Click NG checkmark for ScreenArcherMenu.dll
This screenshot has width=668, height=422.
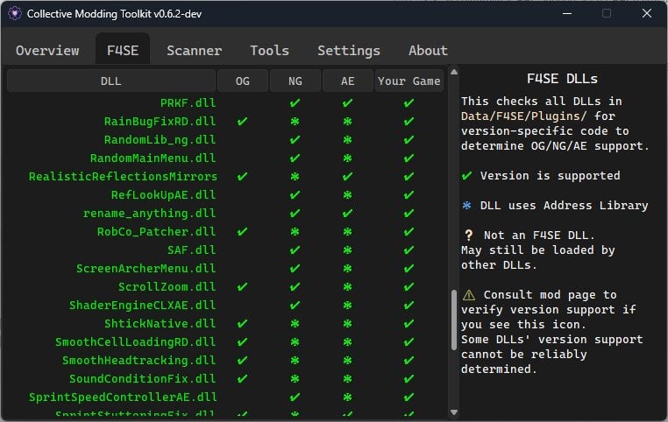coord(295,268)
